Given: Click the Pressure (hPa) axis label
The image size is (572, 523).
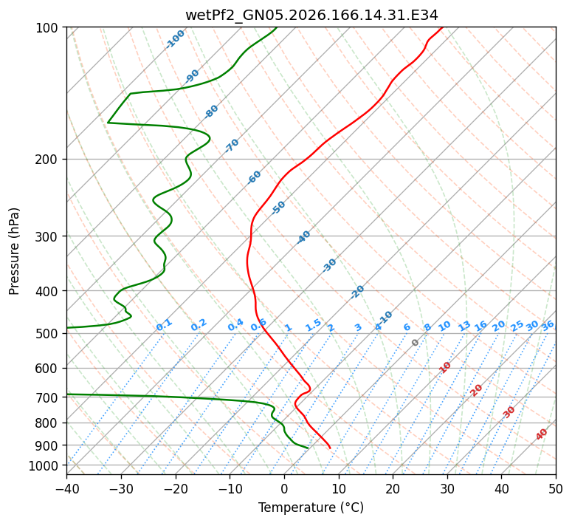Looking at the screenshot, I should pyautogui.click(x=14, y=251).
